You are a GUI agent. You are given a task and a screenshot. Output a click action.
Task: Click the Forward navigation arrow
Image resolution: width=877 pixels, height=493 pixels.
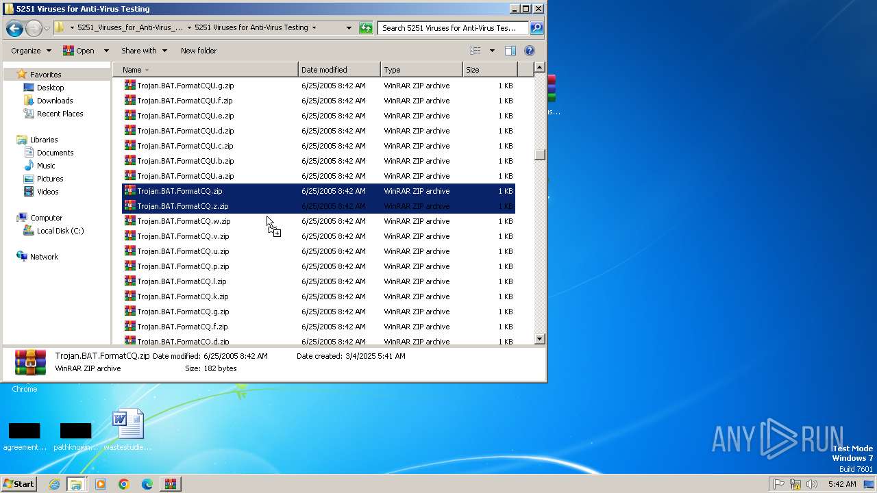pos(34,28)
